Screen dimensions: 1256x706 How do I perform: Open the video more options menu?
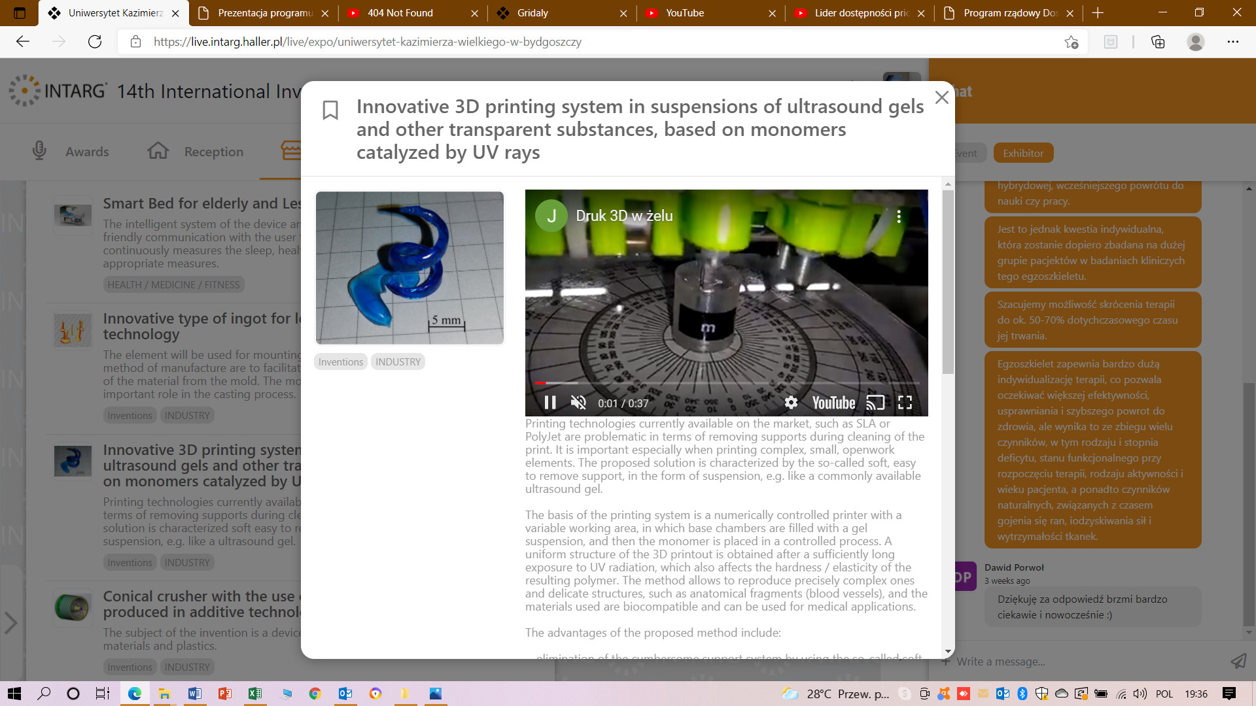899,216
